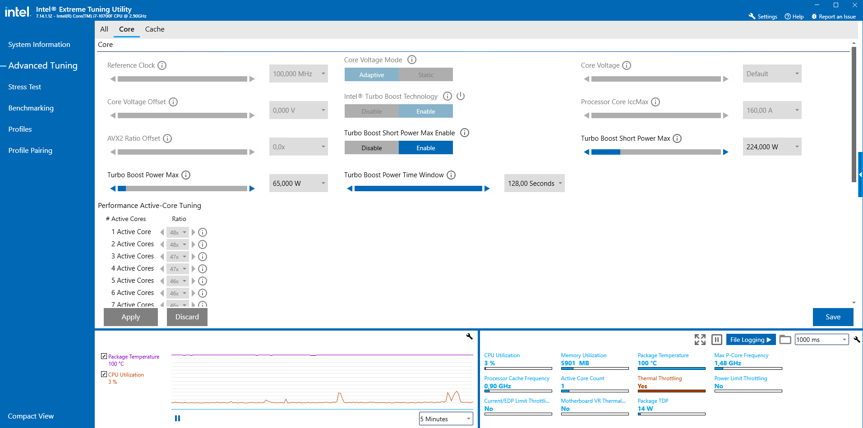Viewport: 863px width, 428px height.
Task: Click the Discard button
Action: tap(187, 317)
